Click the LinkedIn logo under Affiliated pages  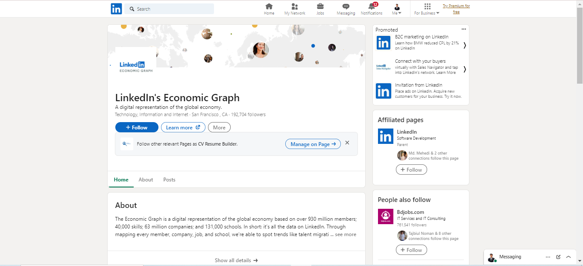pyautogui.click(x=386, y=136)
